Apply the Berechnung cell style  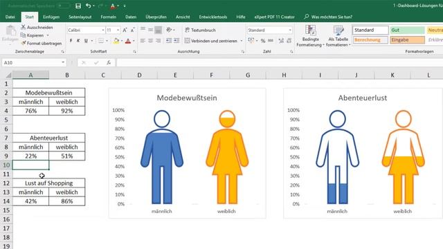click(370, 40)
